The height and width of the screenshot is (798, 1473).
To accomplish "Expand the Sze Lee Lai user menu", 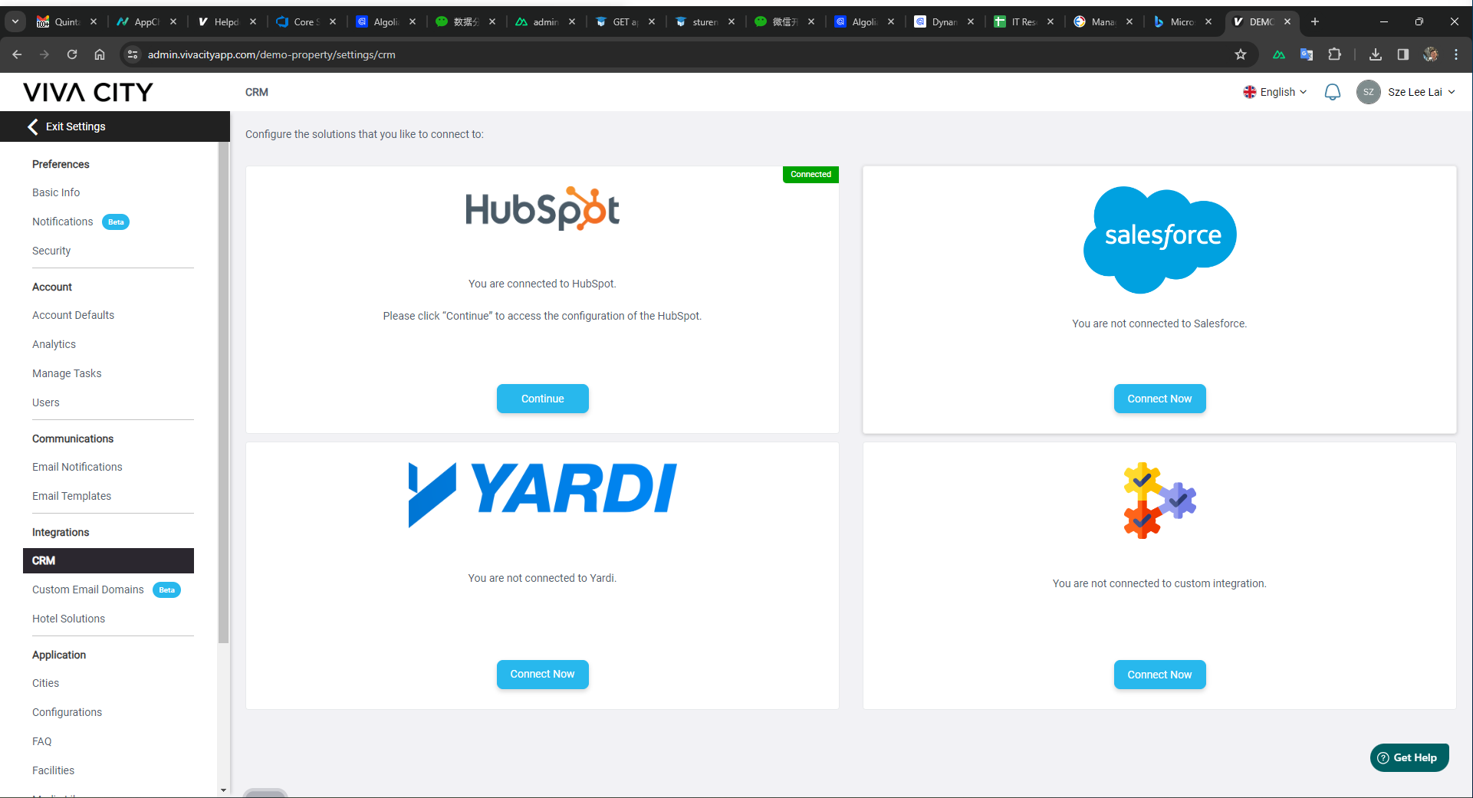I will [1421, 92].
